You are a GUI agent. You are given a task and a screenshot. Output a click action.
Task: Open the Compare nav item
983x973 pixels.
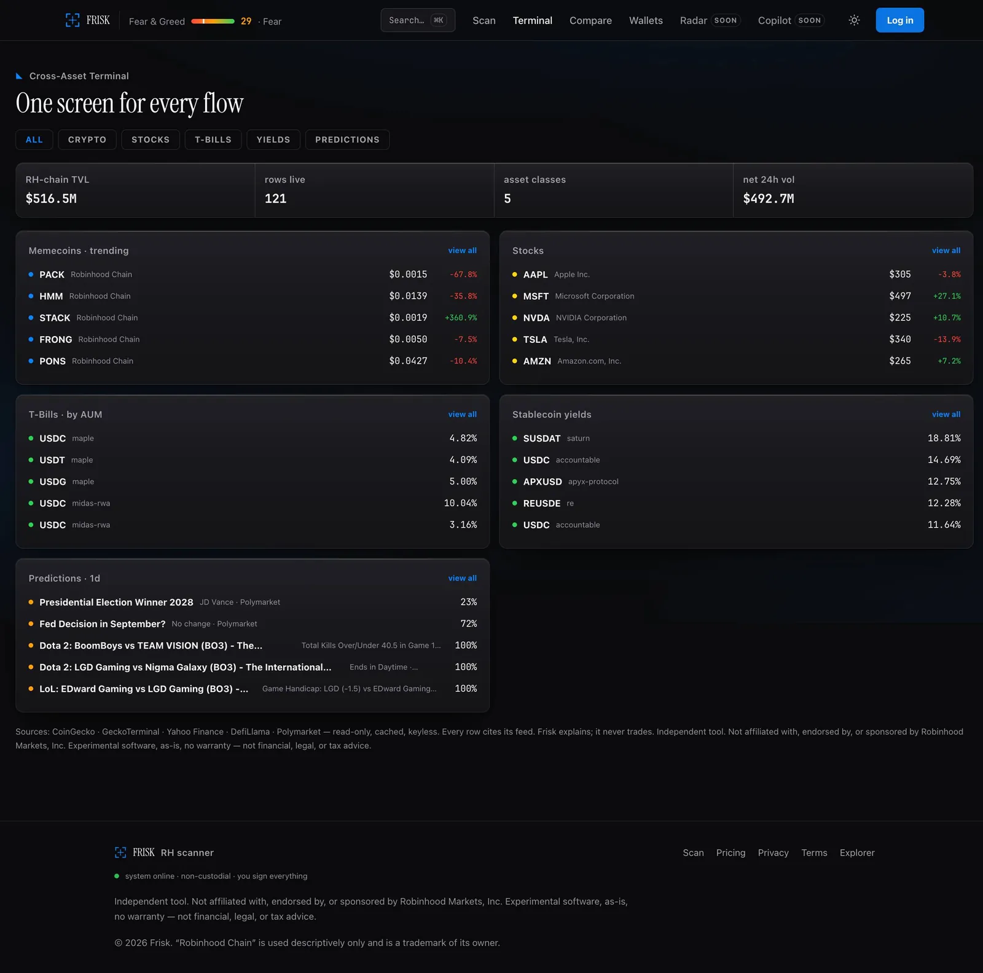tap(590, 20)
